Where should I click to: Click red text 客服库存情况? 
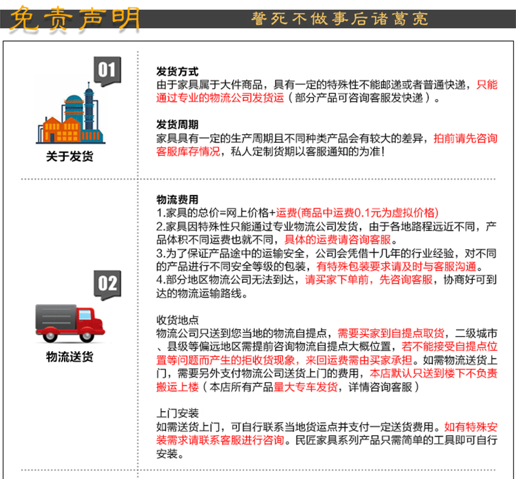(x=188, y=151)
